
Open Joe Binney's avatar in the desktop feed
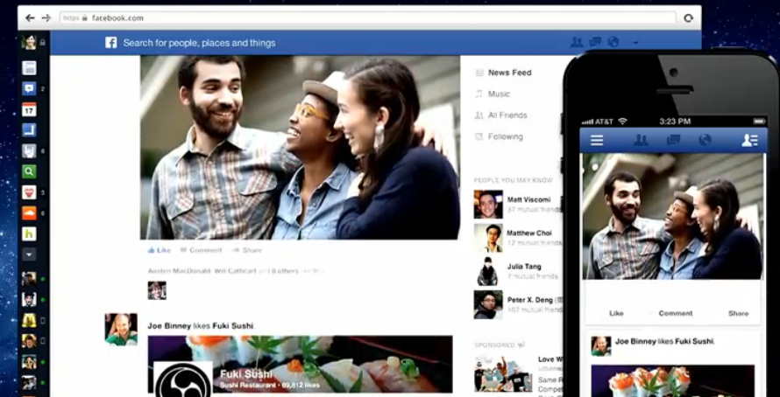(x=121, y=329)
